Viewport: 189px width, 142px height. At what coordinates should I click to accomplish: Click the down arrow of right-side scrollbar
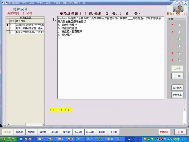185,124
